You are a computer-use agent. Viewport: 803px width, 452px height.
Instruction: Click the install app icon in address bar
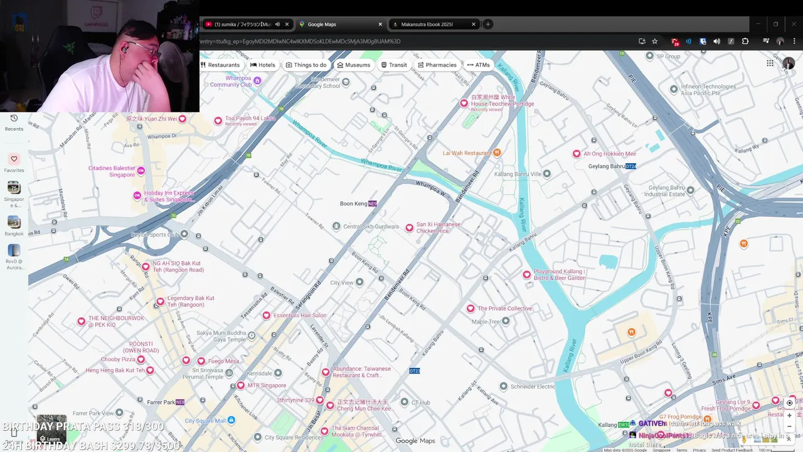pos(642,41)
